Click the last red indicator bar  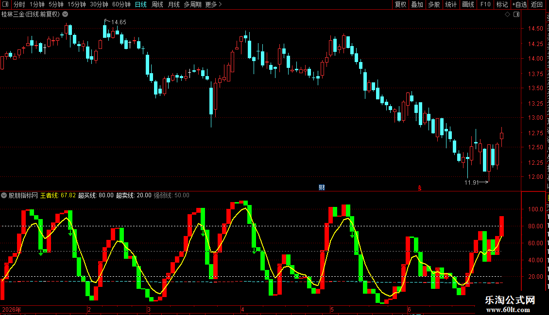pos(502,226)
